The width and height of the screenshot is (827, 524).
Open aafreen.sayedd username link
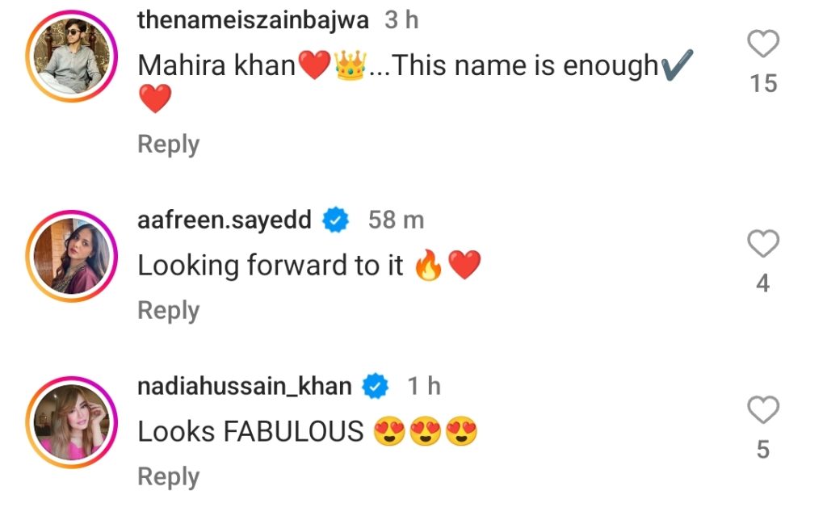(x=225, y=220)
